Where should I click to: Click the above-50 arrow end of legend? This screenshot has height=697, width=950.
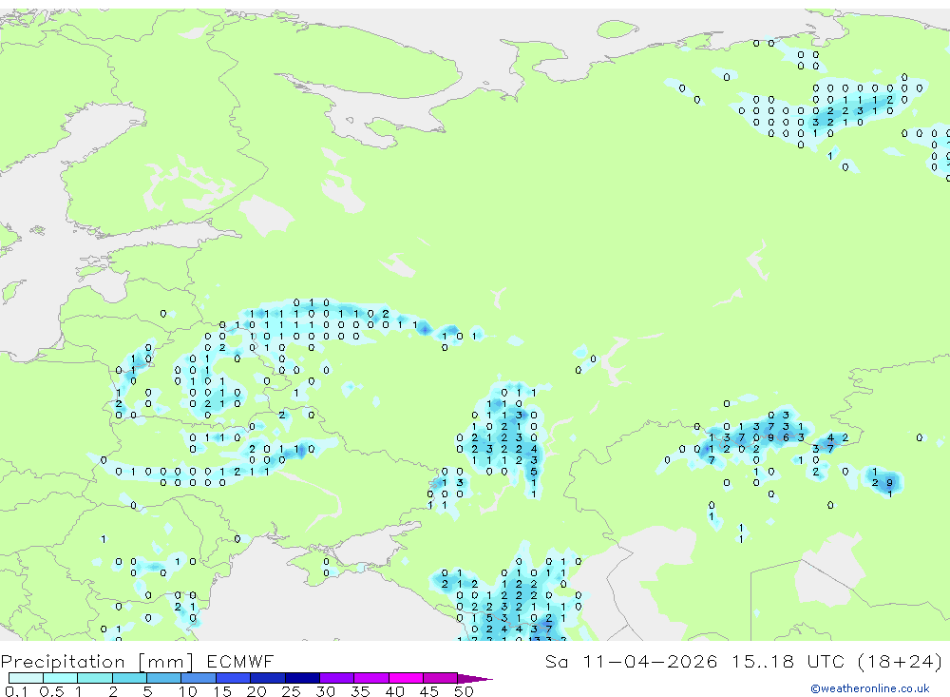pos(475,679)
